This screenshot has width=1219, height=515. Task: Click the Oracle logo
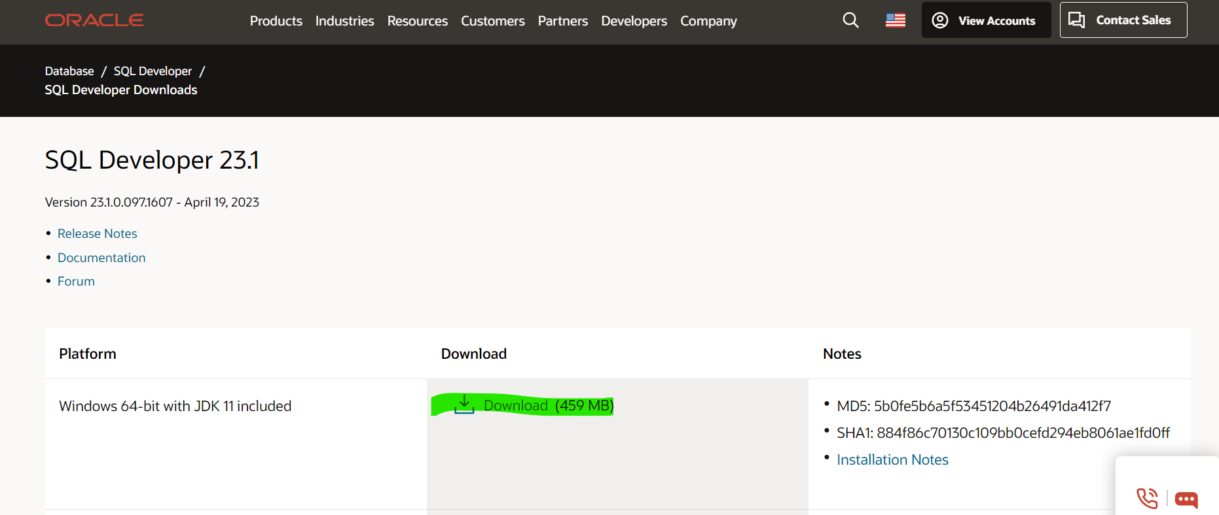94,20
